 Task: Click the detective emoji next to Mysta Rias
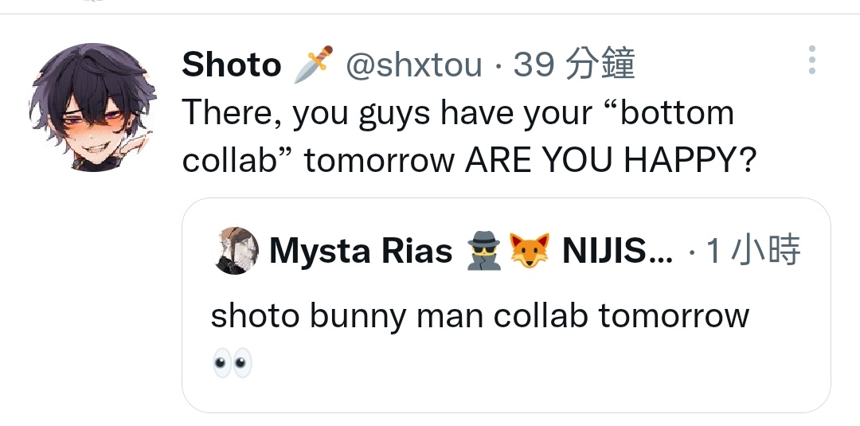pos(484,251)
